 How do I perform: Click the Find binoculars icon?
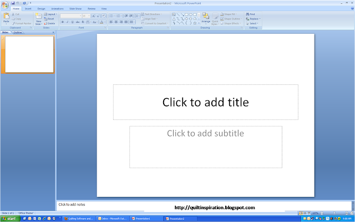click(x=247, y=14)
